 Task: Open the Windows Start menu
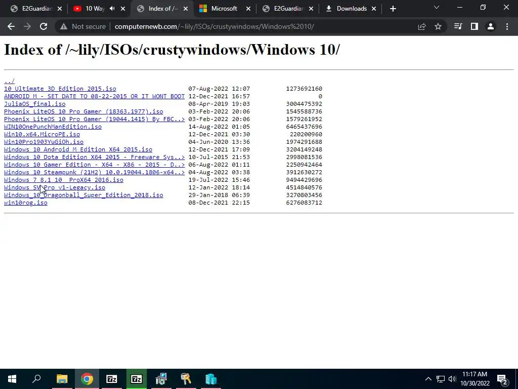pyautogui.click(x=12, y=379)
